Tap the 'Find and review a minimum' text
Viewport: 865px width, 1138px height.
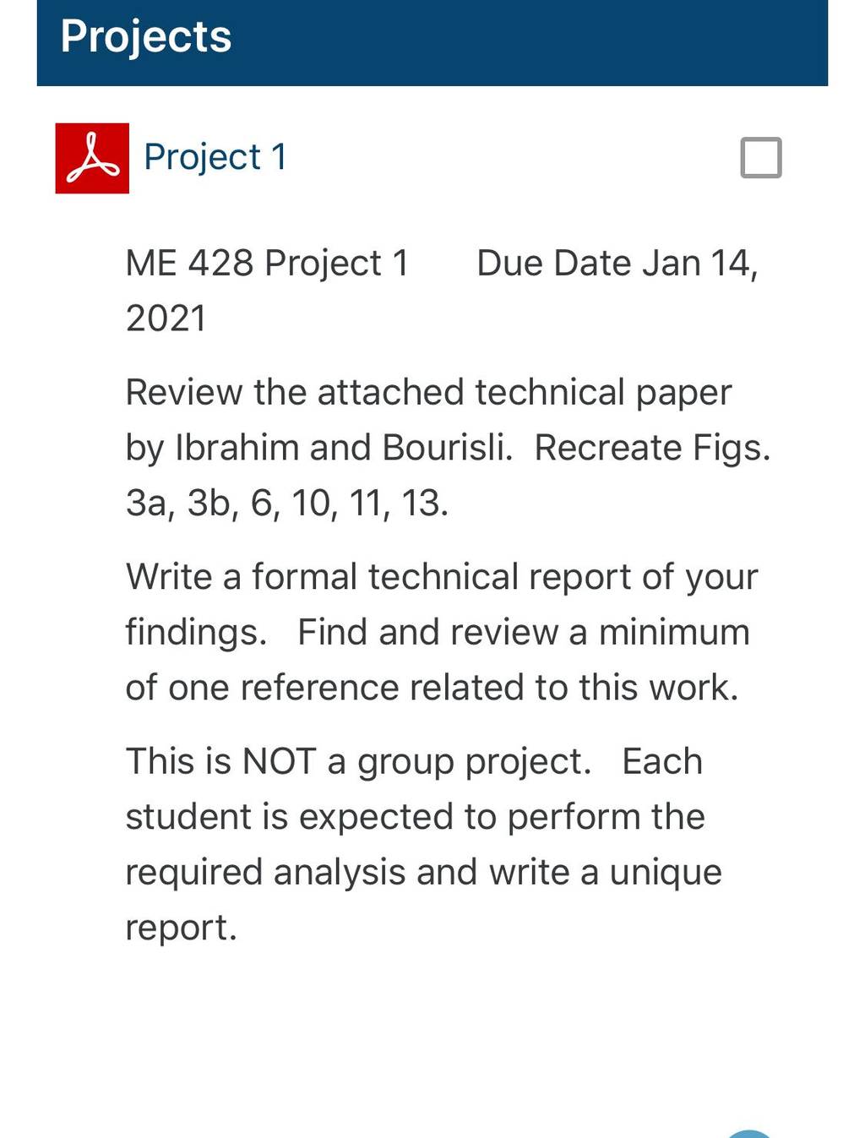click(x=524, y=633)
